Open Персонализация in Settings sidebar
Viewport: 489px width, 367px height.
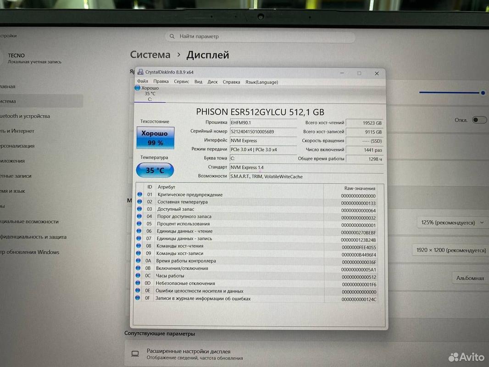[x=17, y=146]
